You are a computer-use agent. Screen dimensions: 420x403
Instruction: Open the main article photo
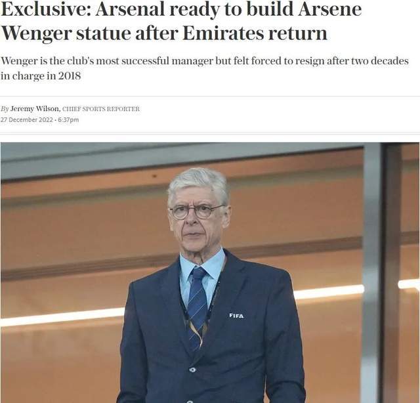click(210, 272)
